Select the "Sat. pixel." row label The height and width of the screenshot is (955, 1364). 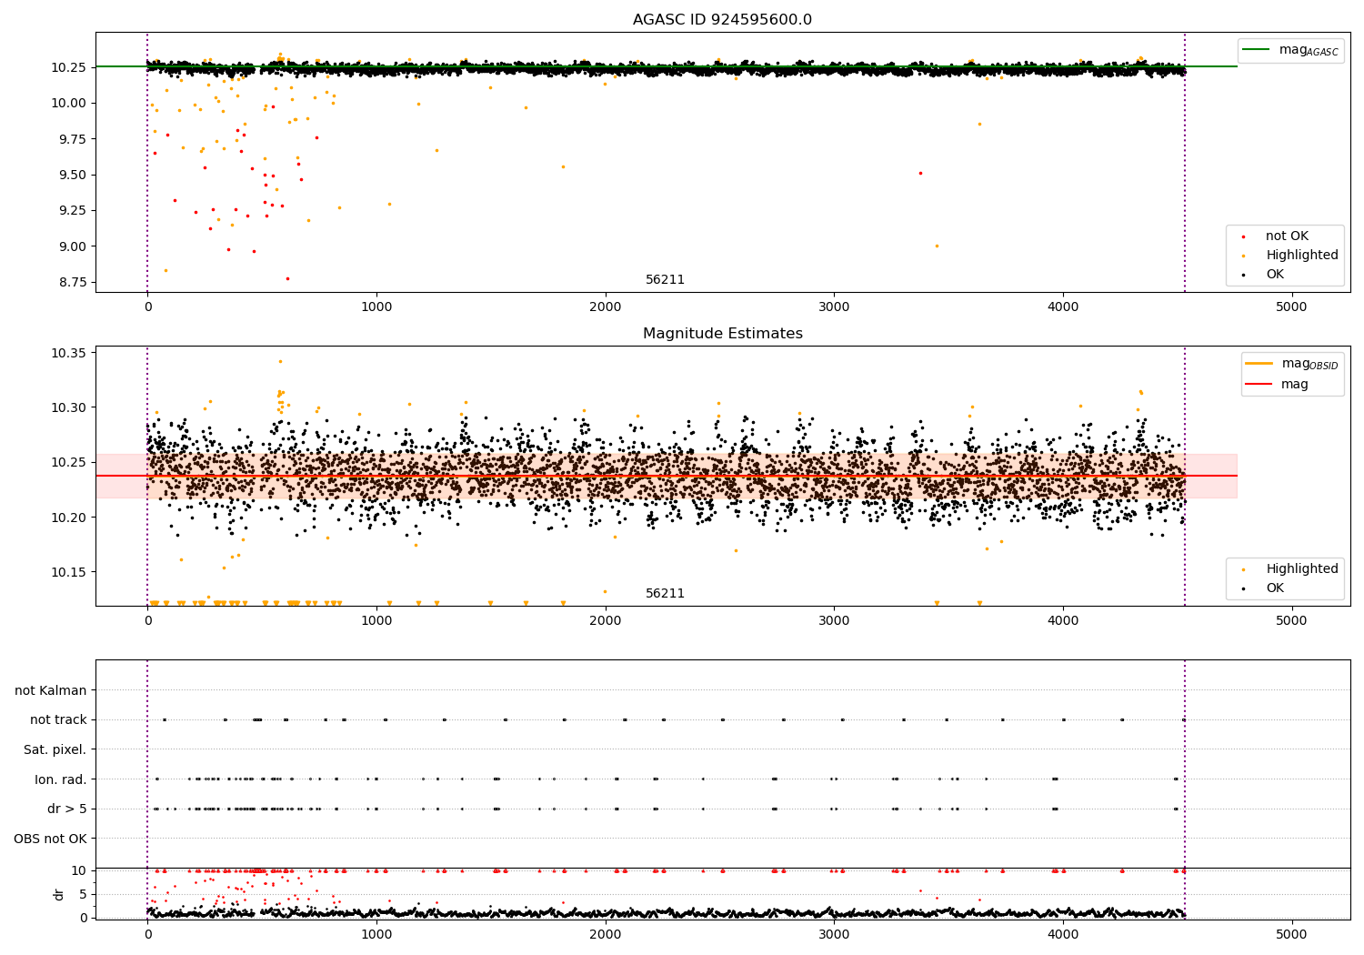click(x=55, y=750)
